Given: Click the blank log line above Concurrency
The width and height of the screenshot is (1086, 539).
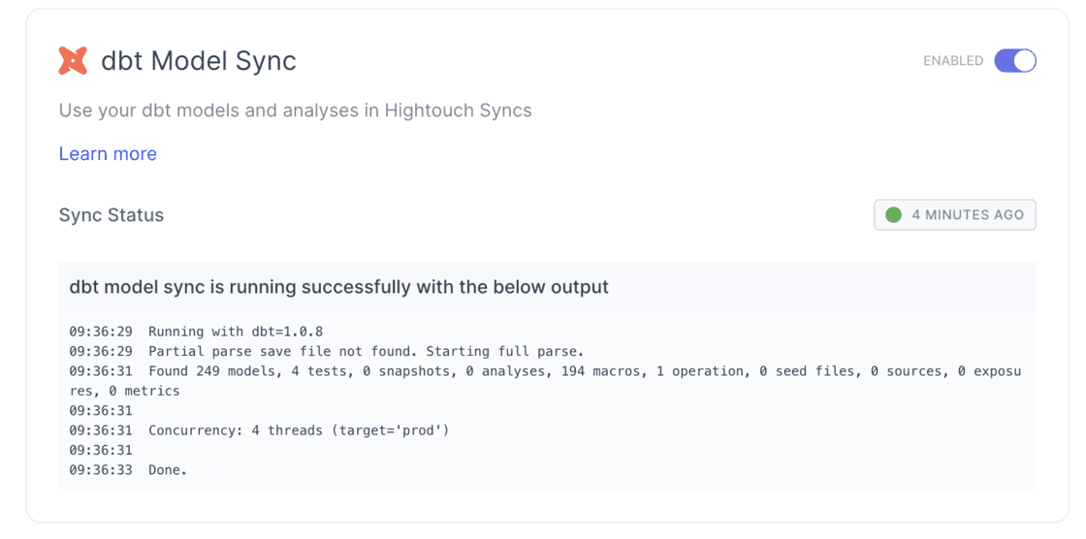Looking at the screenshot, I should (101, 411).
